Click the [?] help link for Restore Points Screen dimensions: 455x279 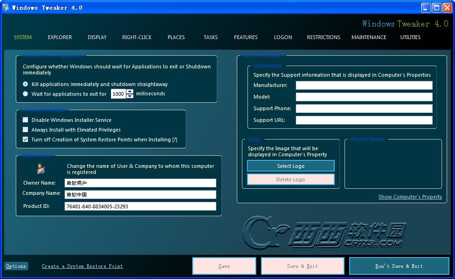coord(175,140)
